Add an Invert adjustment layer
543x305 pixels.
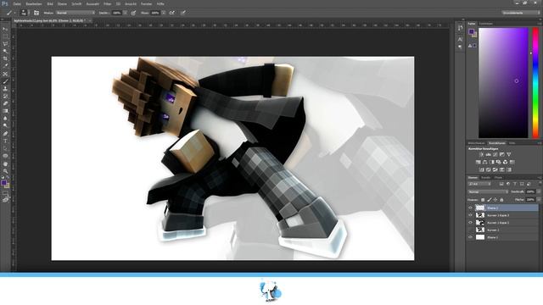[481, 169]
